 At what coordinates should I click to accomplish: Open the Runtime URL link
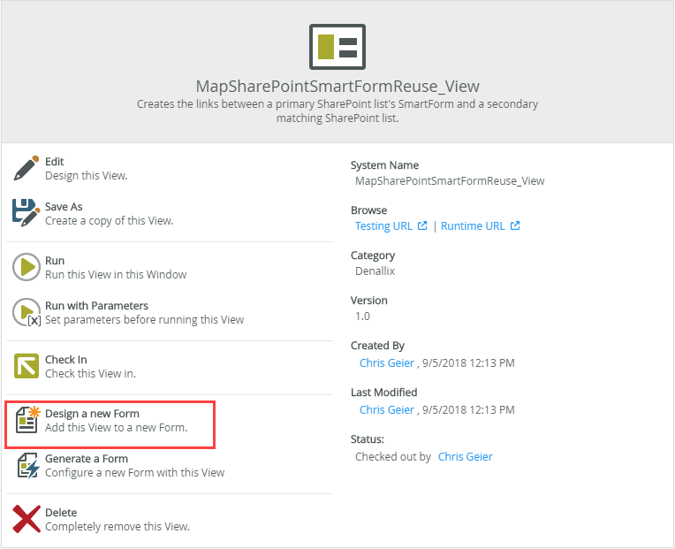474,225
